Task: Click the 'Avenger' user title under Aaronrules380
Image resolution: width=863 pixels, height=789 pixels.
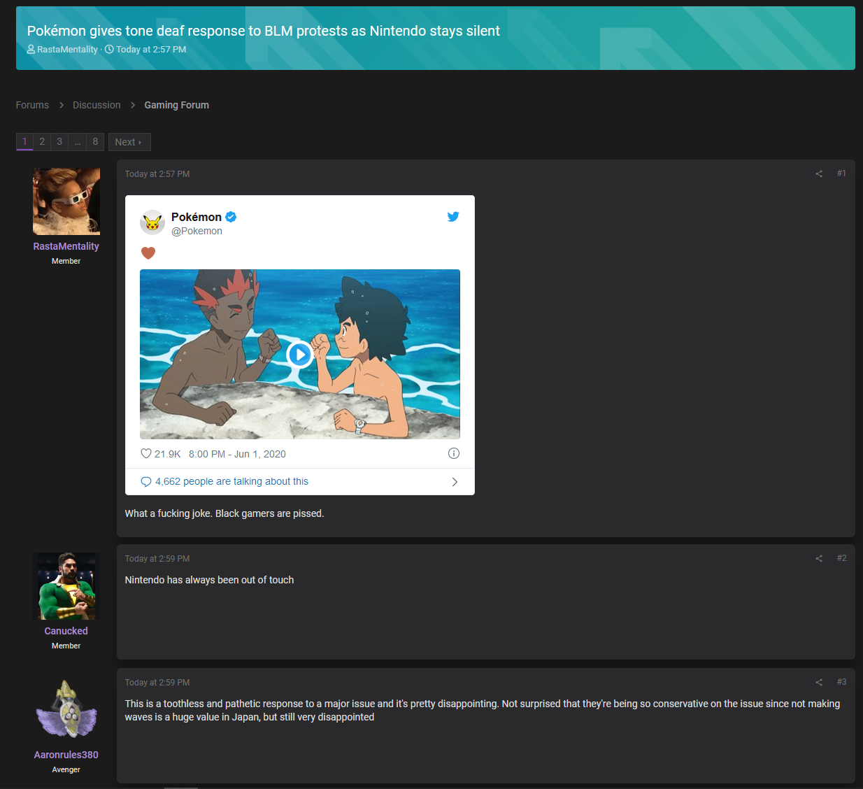Action: (x=66, y=770)
